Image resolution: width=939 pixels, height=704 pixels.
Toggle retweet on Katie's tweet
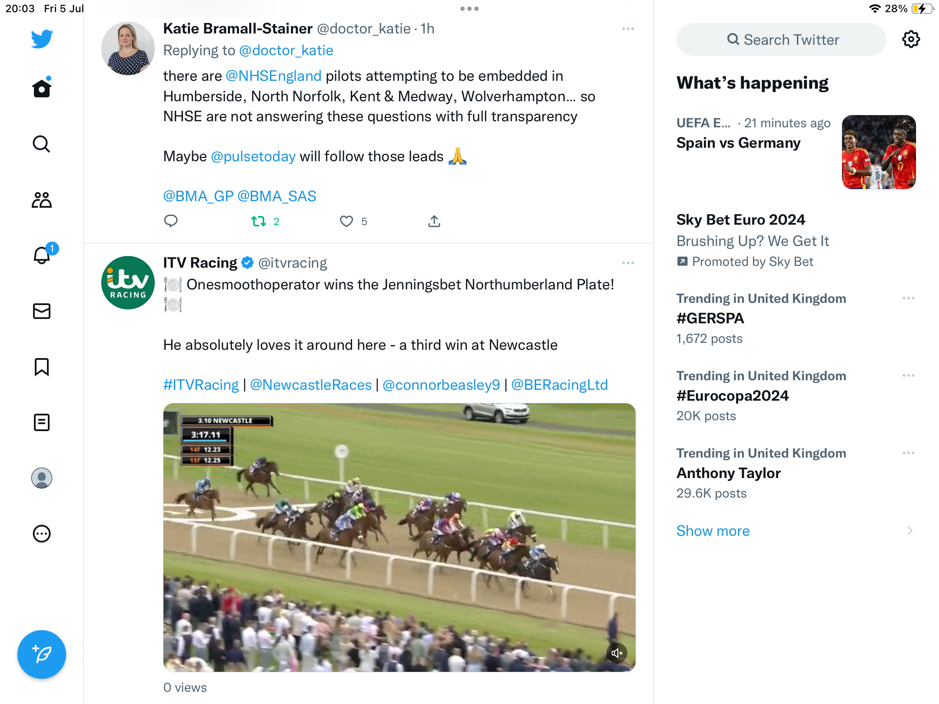point(259,222)
